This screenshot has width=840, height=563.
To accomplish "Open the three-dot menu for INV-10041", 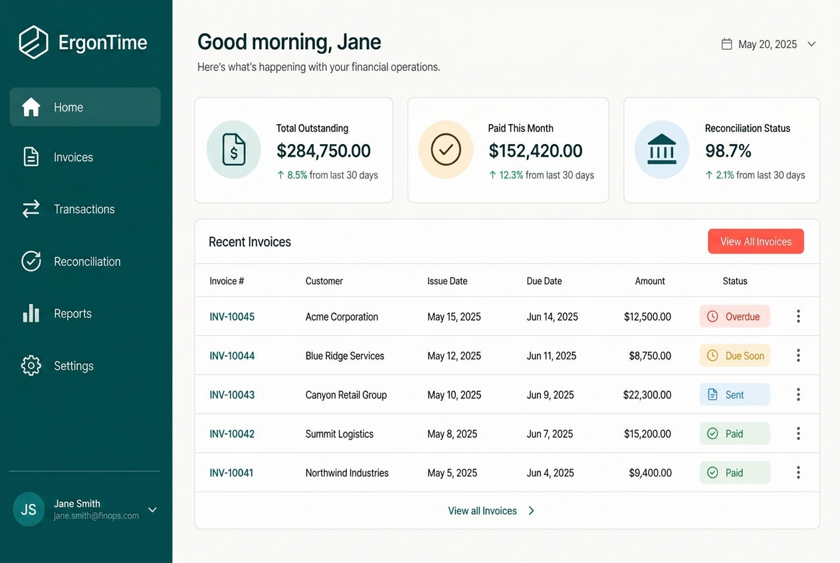I will [x=798, y=472].
